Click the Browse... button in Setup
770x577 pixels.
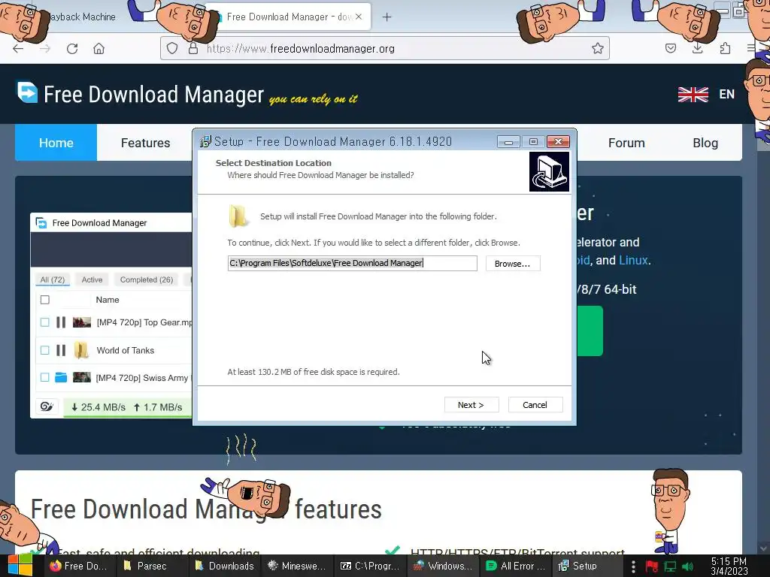tap(513, 264)
